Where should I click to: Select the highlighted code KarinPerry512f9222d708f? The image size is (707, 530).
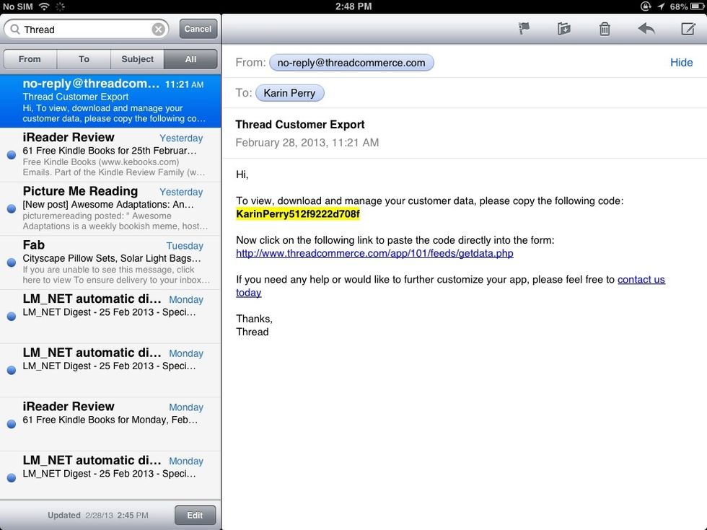(x=298, y=213)
